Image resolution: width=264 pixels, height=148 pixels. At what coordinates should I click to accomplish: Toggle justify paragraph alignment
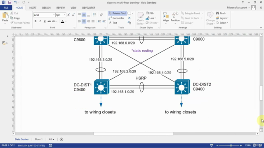coord(93,21)
